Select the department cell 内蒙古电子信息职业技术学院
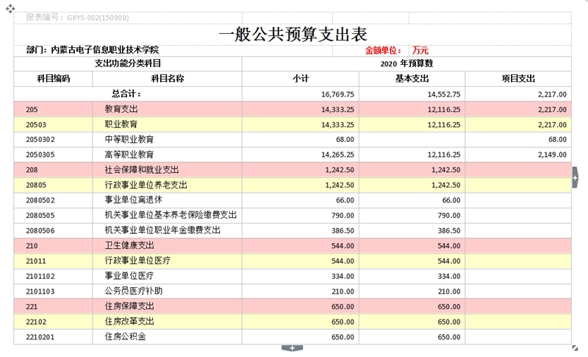Viewport: 588px width, 357px height. 92,50
